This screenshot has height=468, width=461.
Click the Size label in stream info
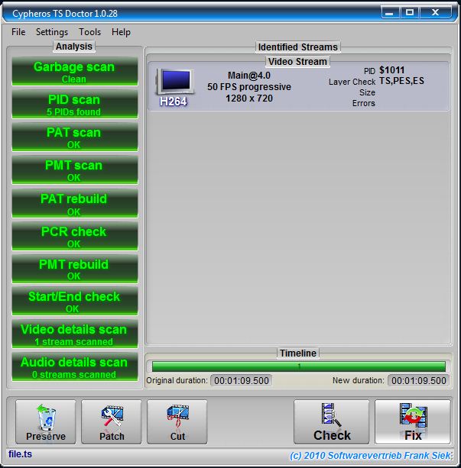pyautogui.click(x=367, y=92)
